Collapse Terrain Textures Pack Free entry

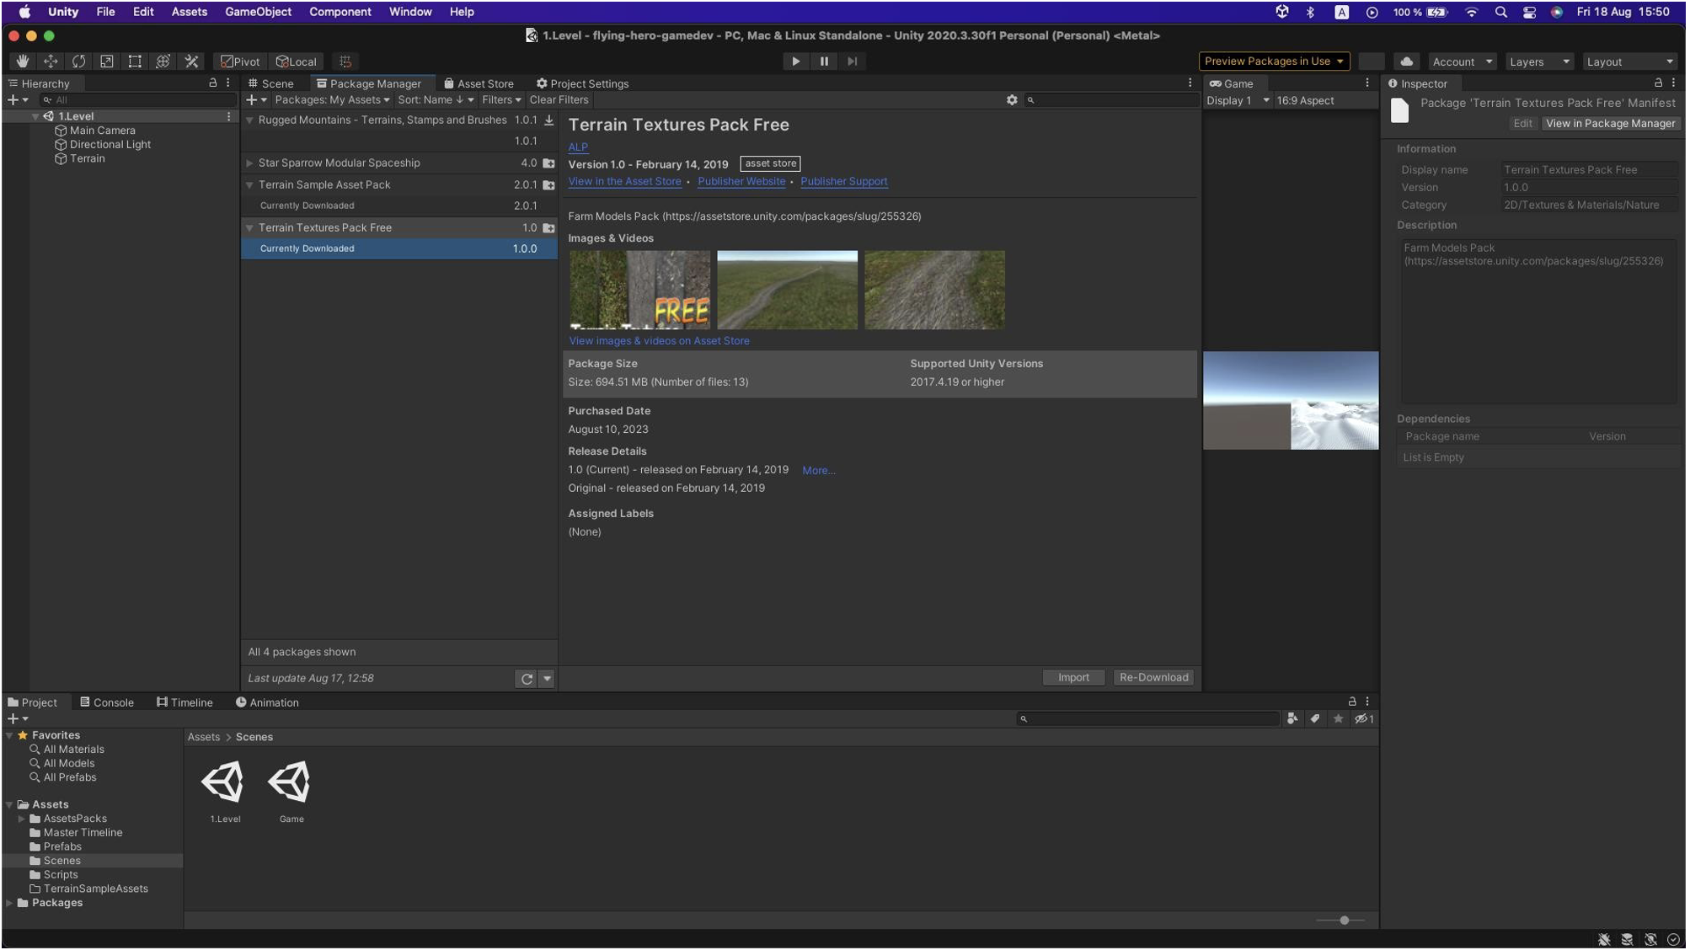click(x=249, y=228)
